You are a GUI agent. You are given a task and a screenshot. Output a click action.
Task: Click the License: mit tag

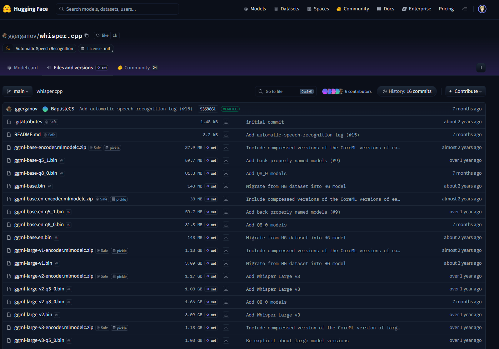coord(96,49)
